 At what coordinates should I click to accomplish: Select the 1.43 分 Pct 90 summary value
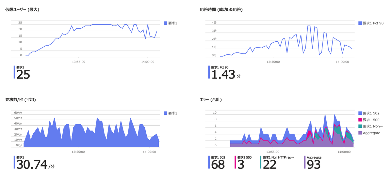tap(226, 75)
